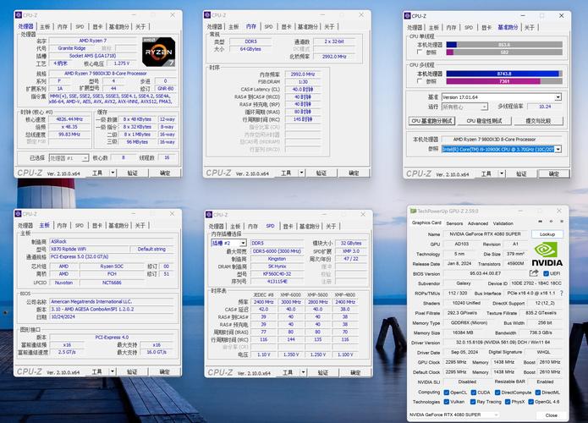
Task: Open the SPD tab in the memory CPU-Z window
Action: (269, 26)
